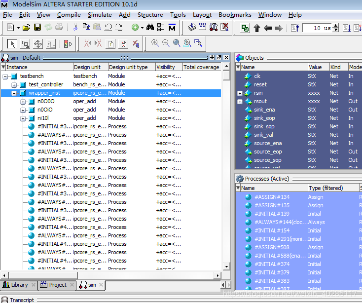Select the Pan Mode four-arrow tool
The image size is (362, 303).
click(x=38, y=44)
